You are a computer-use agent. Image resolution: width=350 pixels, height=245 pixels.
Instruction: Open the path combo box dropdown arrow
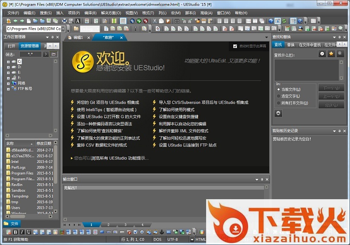click(x=63, y=29)
